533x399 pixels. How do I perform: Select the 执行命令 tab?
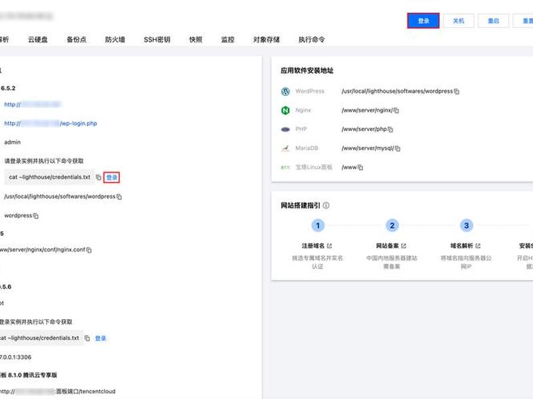pyautogui.click(x=311, y=40)
